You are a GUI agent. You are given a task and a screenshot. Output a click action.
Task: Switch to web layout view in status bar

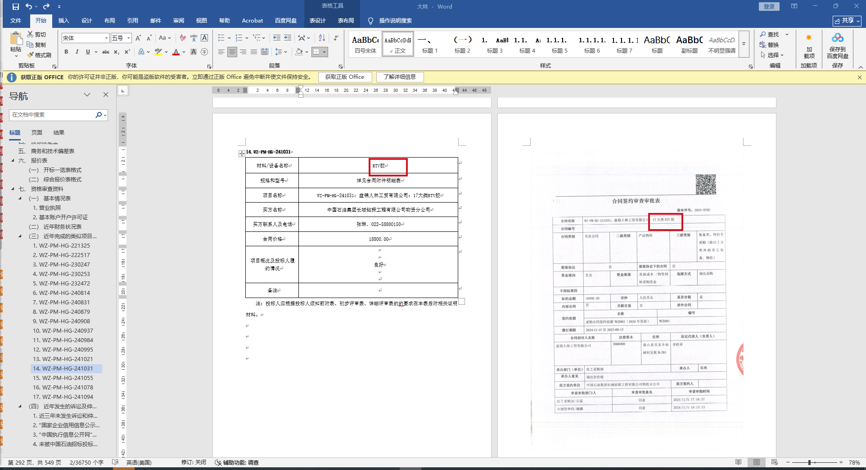(775, 462)
